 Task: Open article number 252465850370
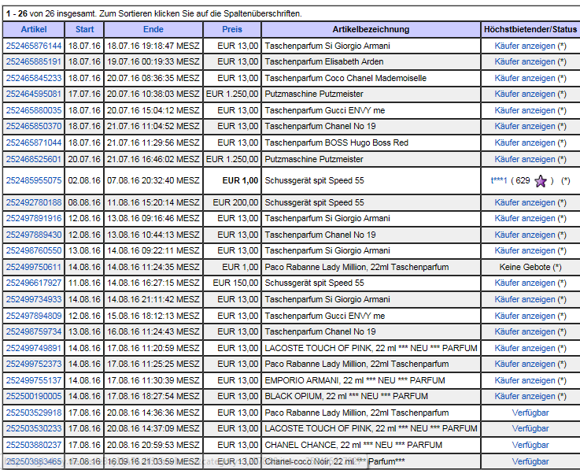point(34,126)
